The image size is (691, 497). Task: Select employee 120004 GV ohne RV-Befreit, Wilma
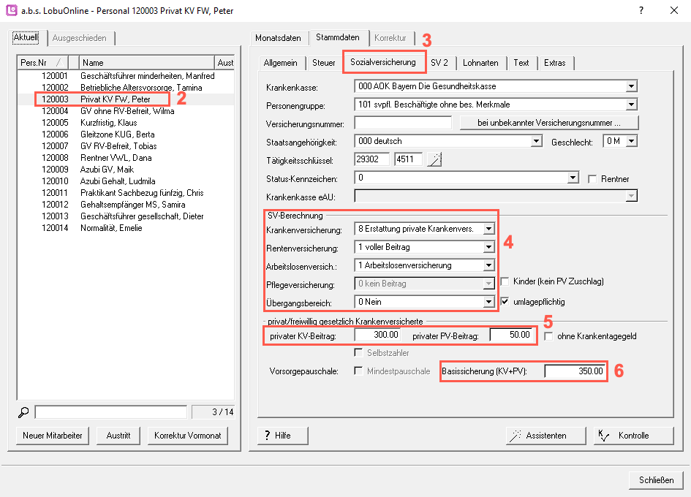126,111
